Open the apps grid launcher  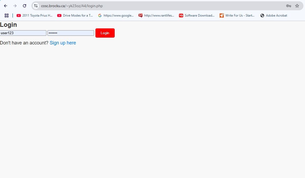(6, 15)
